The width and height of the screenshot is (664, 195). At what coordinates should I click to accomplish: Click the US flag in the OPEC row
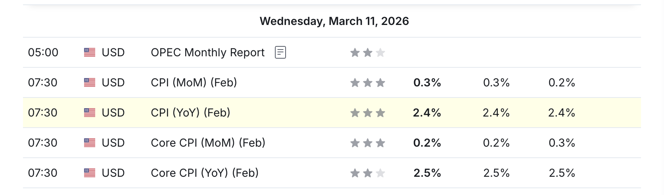pyautogui.click(x=90, y=52)
